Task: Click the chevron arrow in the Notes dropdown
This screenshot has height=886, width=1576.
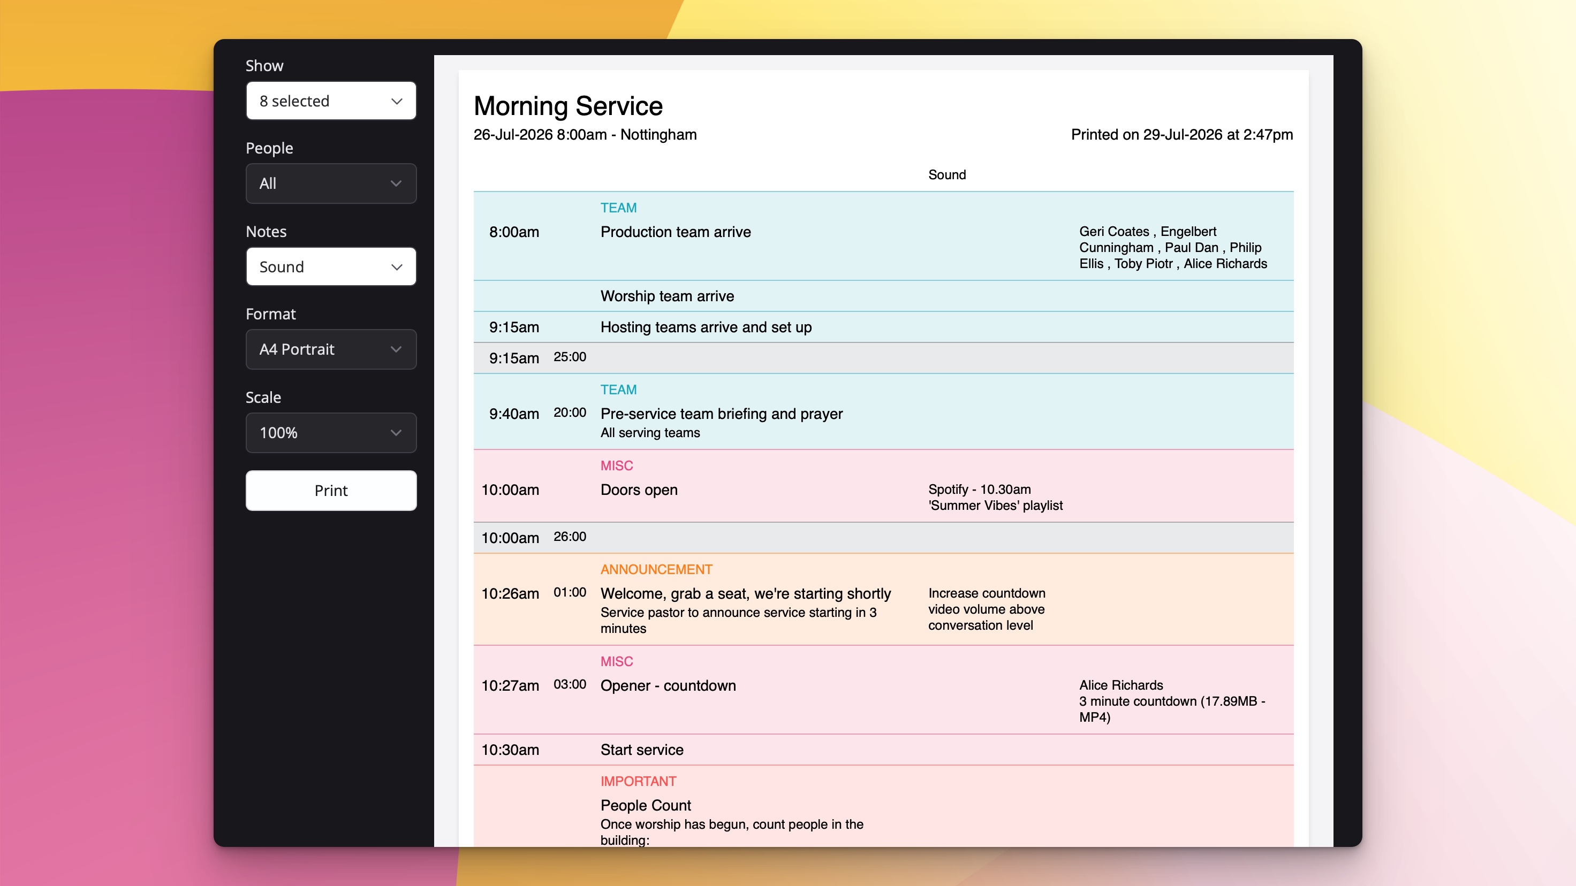Action: pyautogui.click(x=397, y=266)
